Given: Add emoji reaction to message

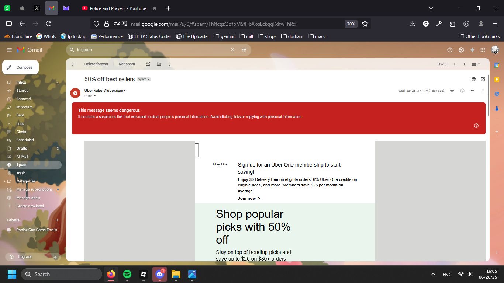Looking at the screenshot, I should (x=462, y=91).
